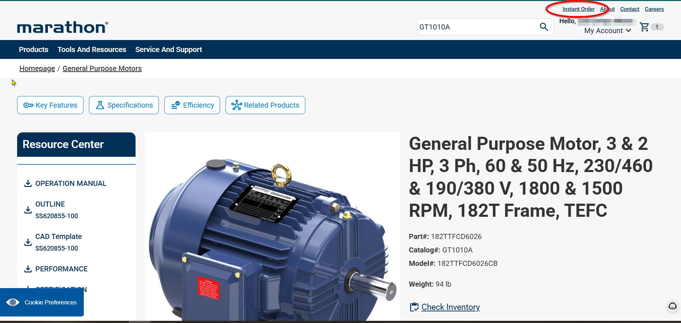Click the Marathon logo

62,27
